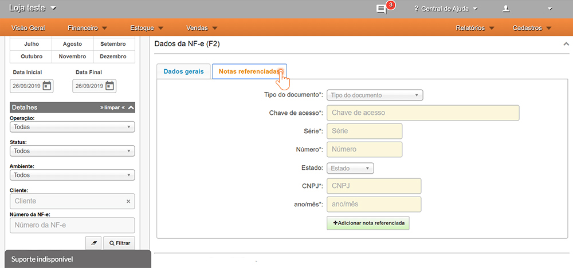Screen dimensions: 573x268
Task: Open the Financeiro menu
Action: tap(87, 27)
